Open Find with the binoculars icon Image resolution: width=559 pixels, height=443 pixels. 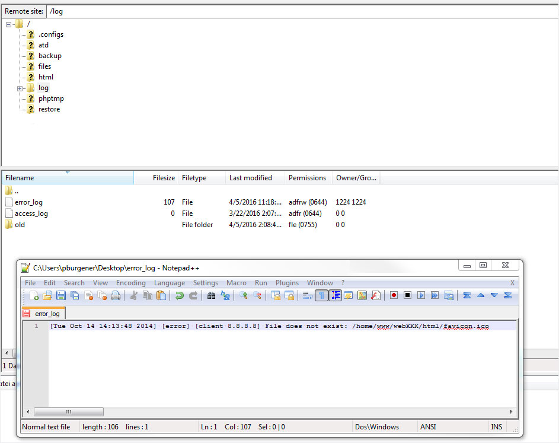(x=211, y=295)
